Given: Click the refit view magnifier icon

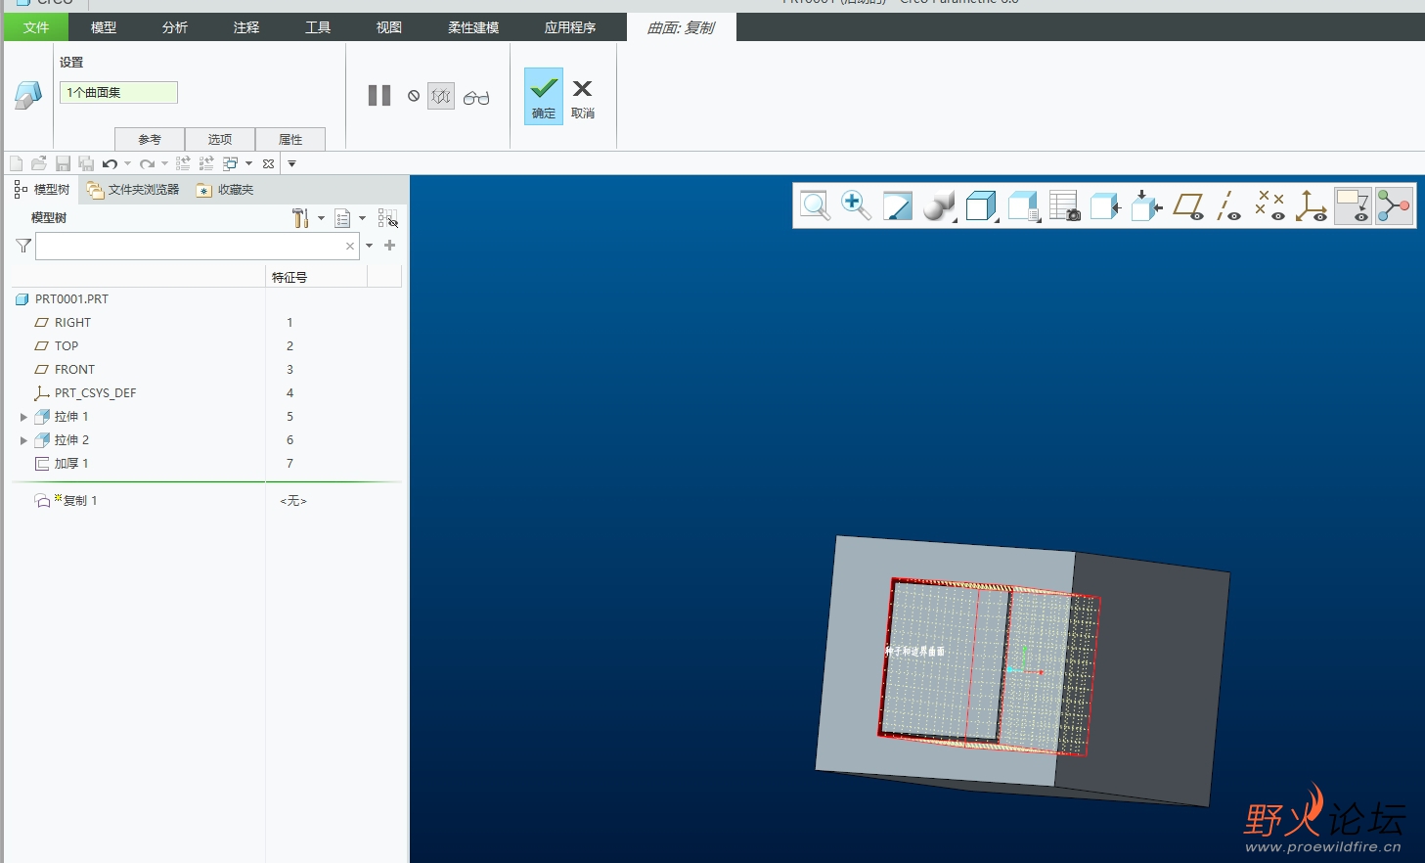Looking at the screenshot, I should (815, 205).
